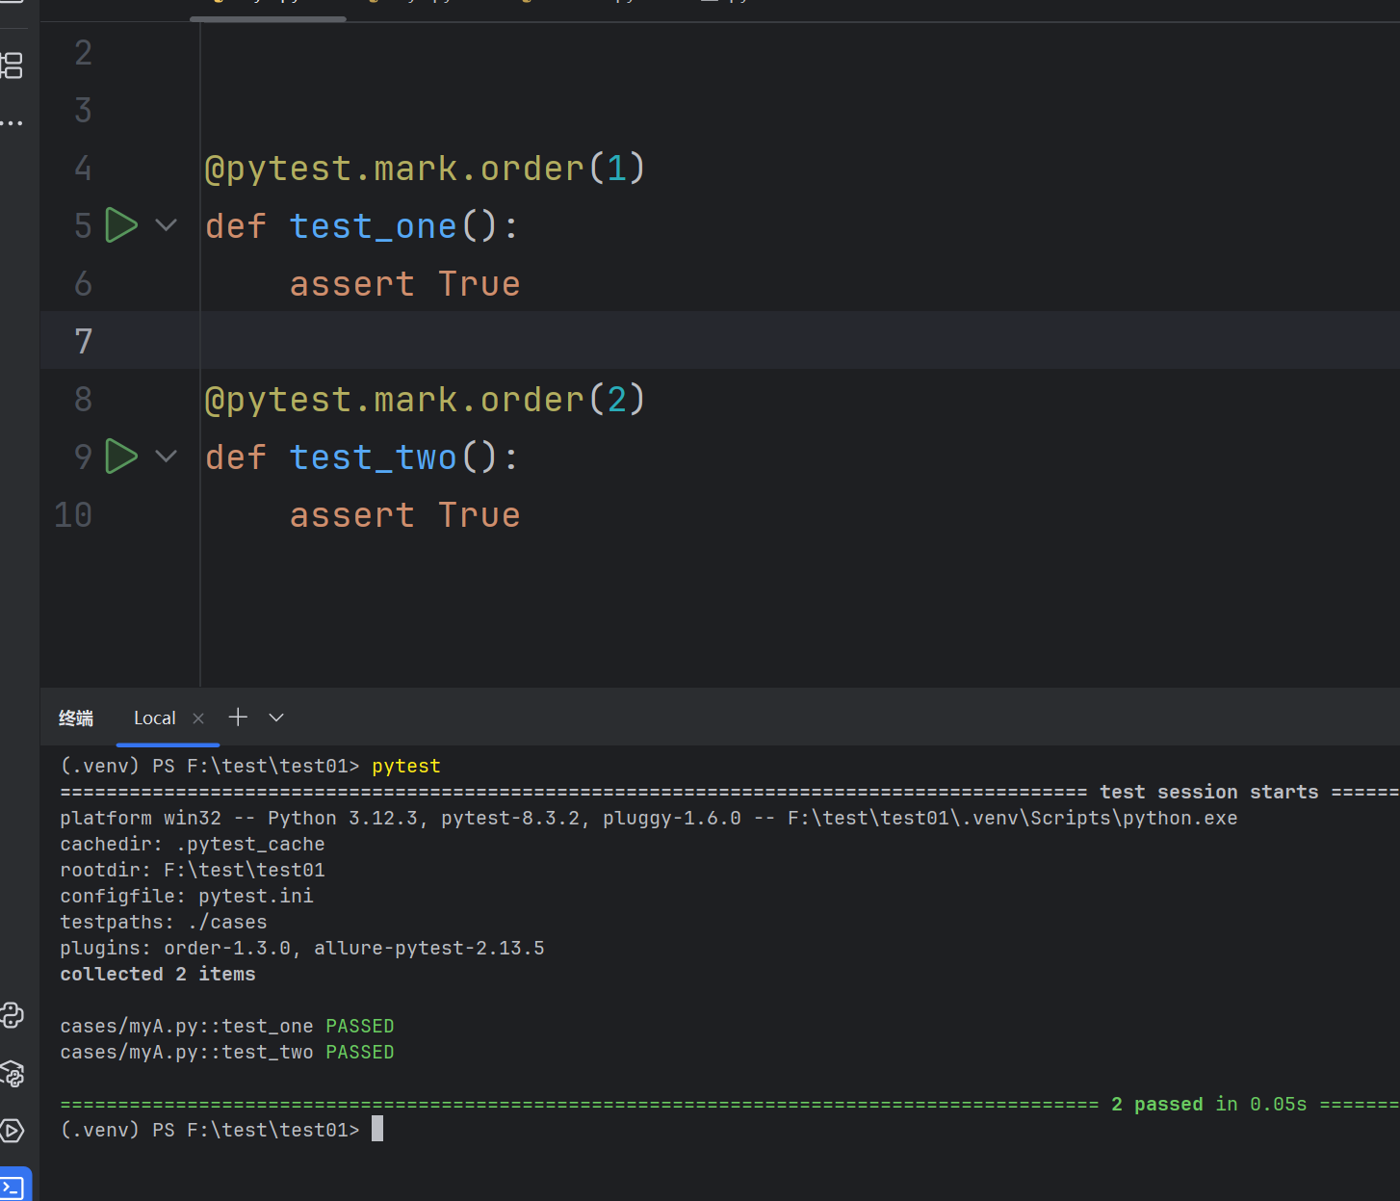Click line number 2 in gutter
The image size is (1400, 1201).
coord(83,52)
